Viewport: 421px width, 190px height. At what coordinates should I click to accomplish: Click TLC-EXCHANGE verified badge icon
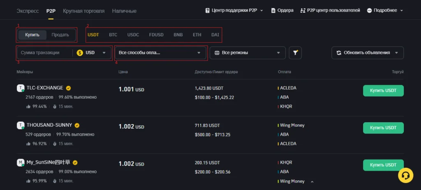click(x=69, y=88)
